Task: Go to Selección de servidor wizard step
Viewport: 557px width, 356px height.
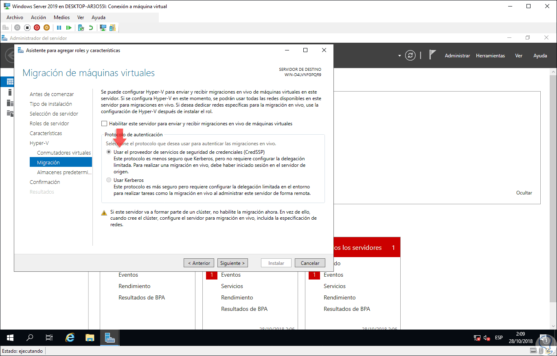Action: pos(54,114)
